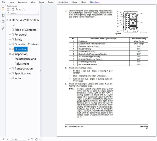
Task: Click the page view layout icon in status bar
Action: 36,139
